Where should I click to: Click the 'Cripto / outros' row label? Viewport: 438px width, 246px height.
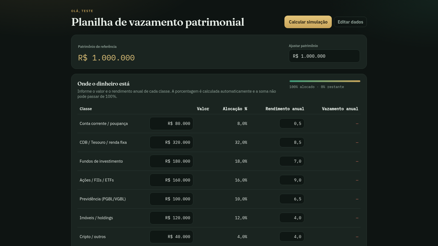coord(93,237)
